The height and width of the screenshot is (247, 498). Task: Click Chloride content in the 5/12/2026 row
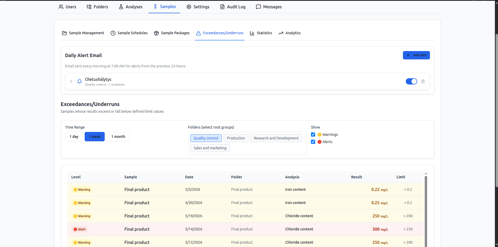[x=299, y=242]
